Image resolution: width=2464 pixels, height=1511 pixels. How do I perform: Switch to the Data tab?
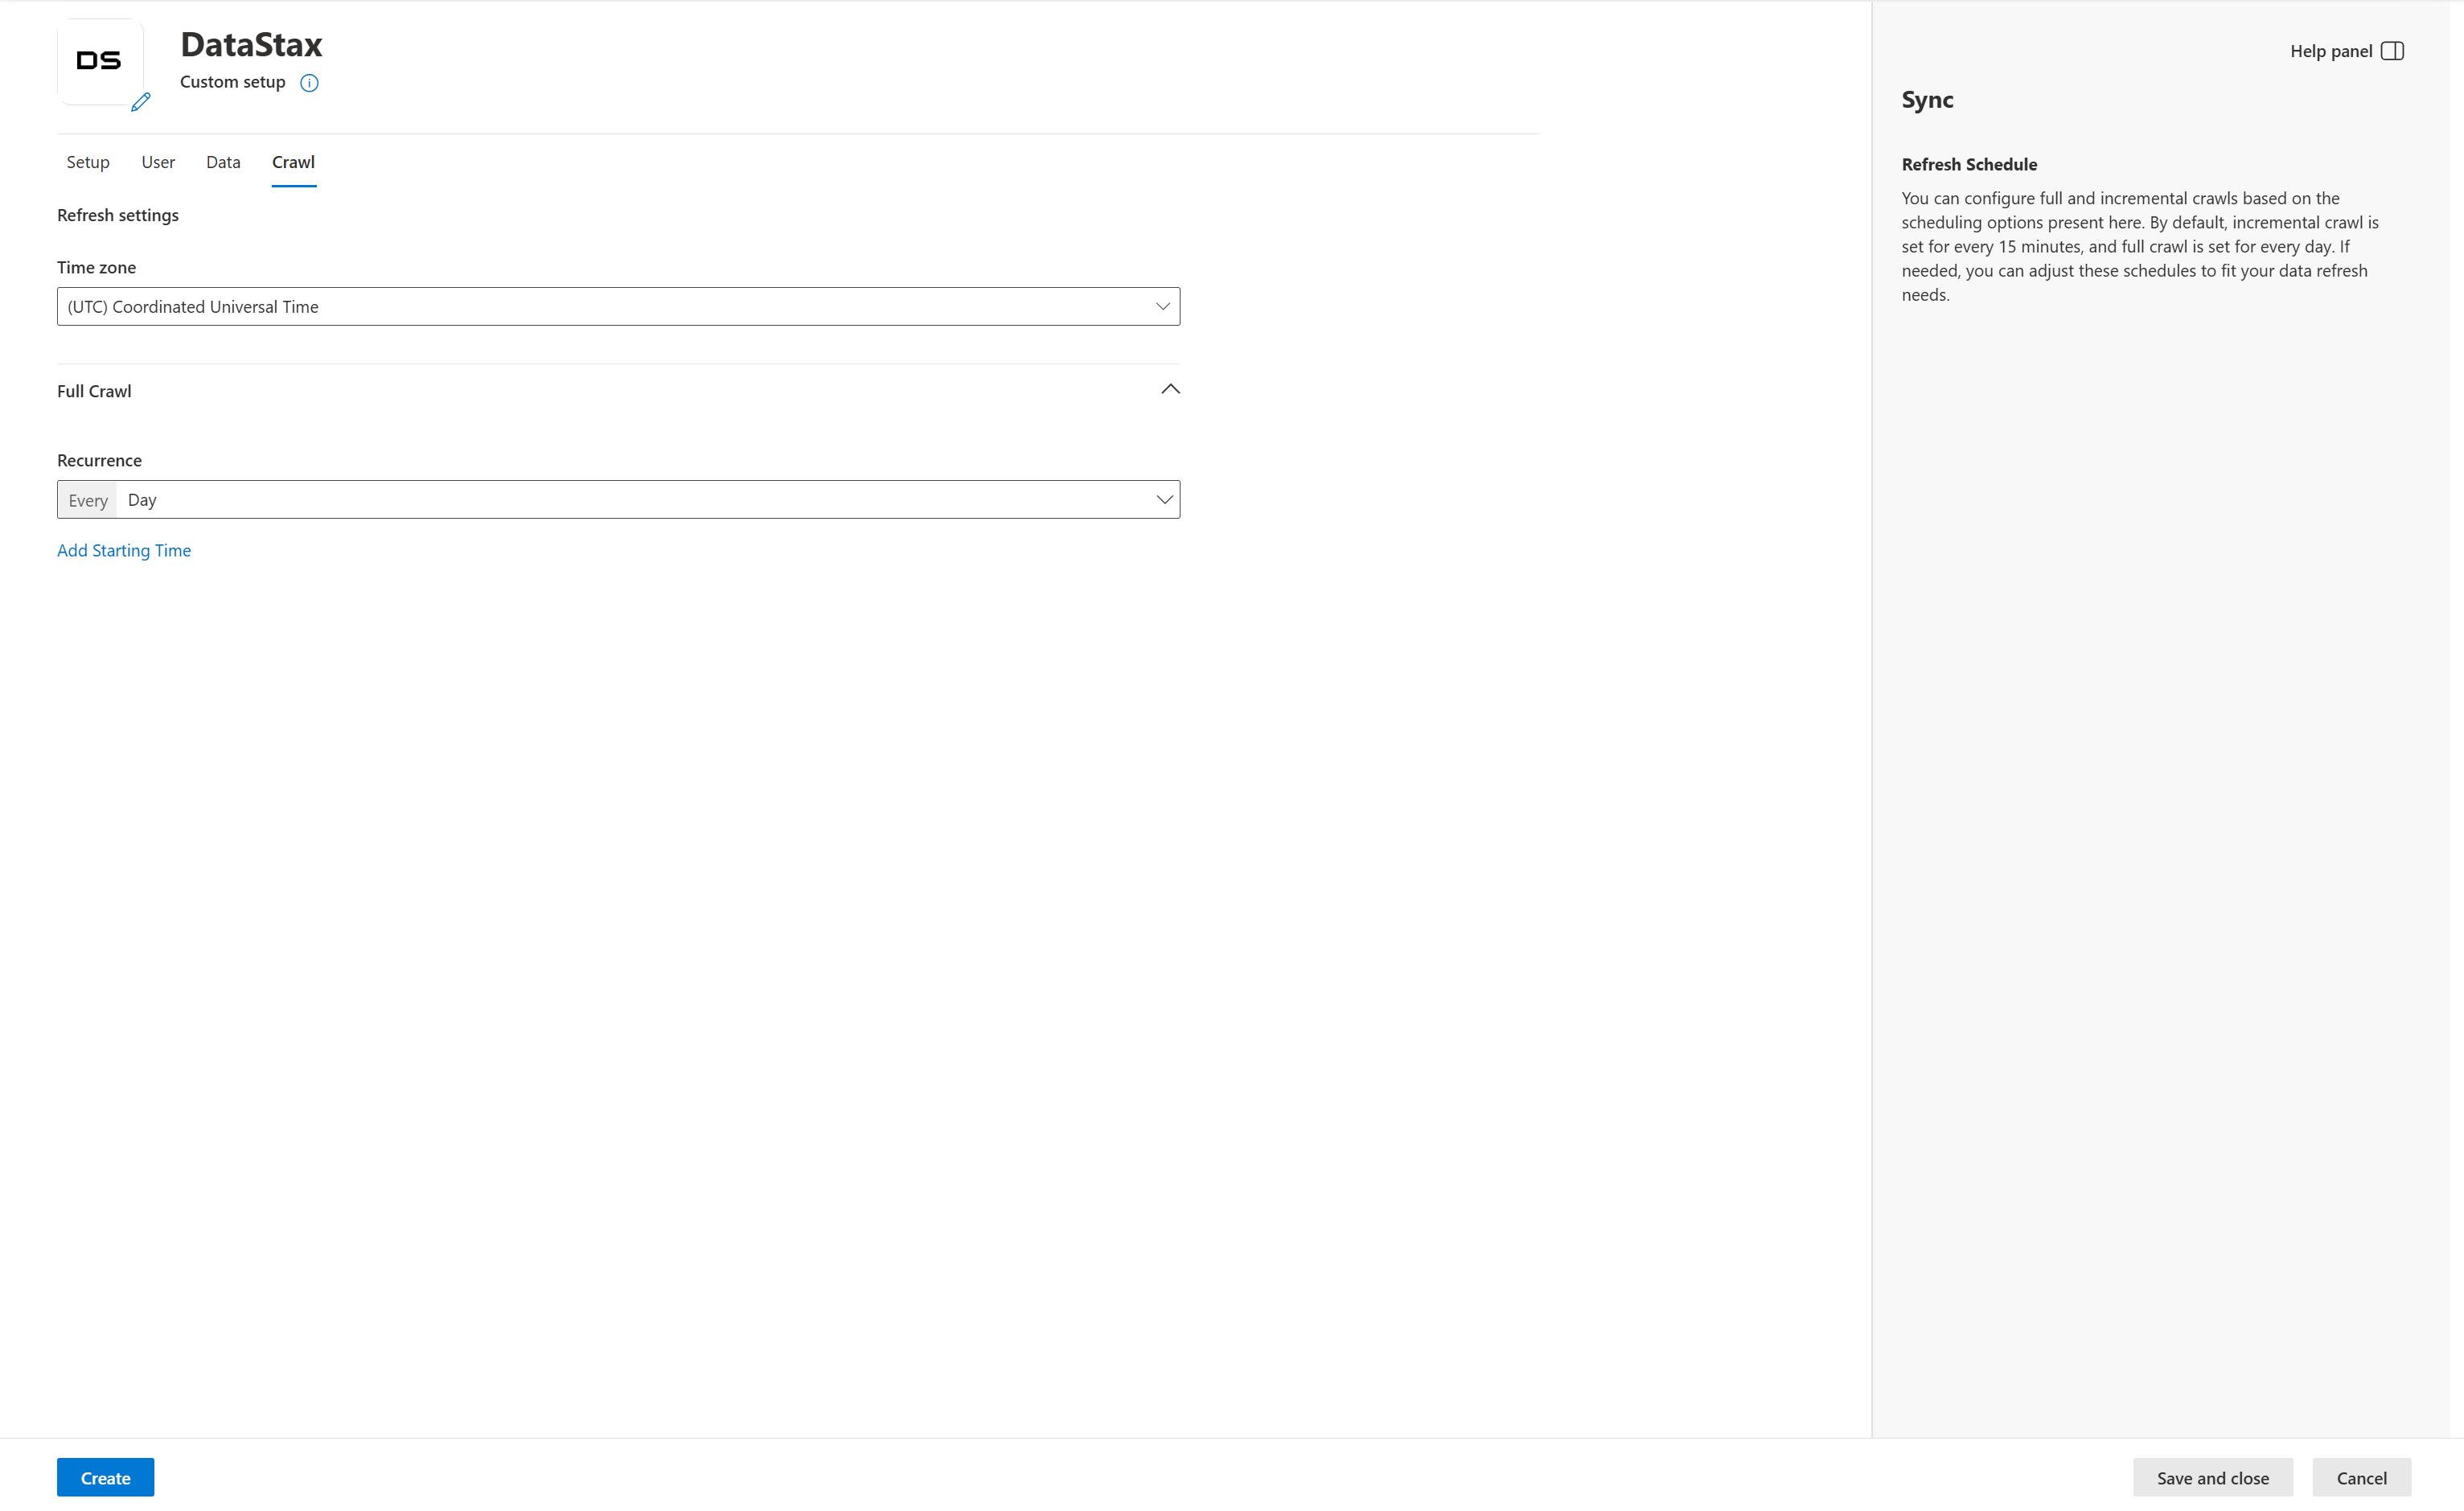(223, 162)
